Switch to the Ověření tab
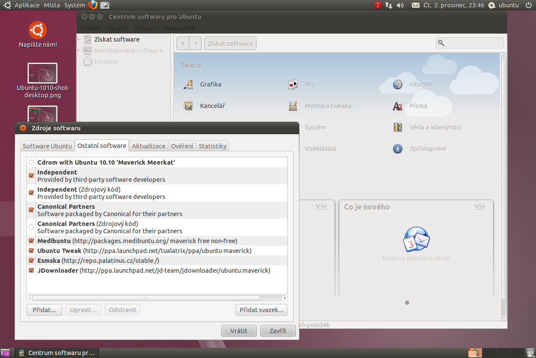 182,146
